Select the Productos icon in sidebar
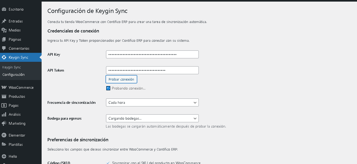The height and width of the screenshot is (164, 357). (5, 96)
